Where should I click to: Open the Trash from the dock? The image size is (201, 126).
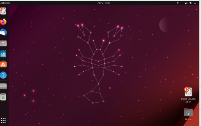click(x=3, y=97)
